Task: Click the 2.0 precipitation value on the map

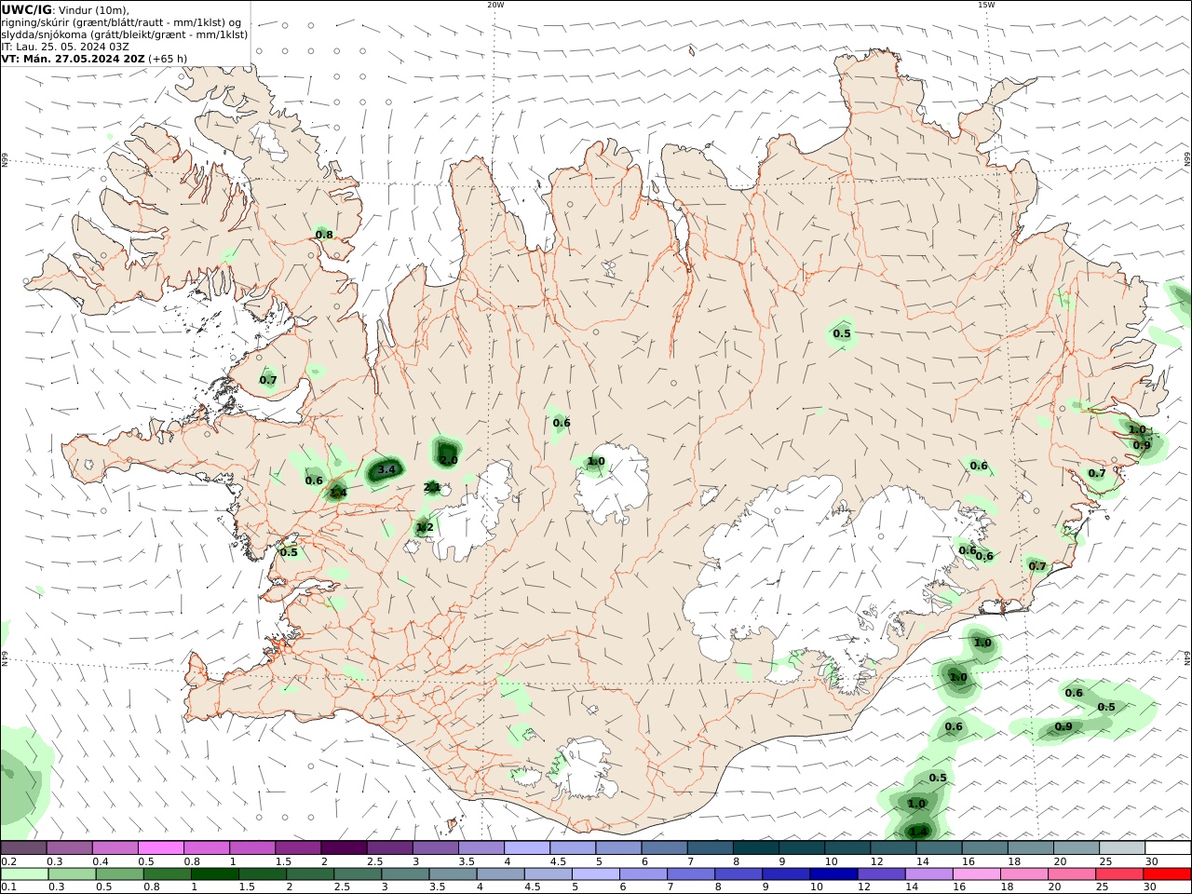Action: (449, 460)
